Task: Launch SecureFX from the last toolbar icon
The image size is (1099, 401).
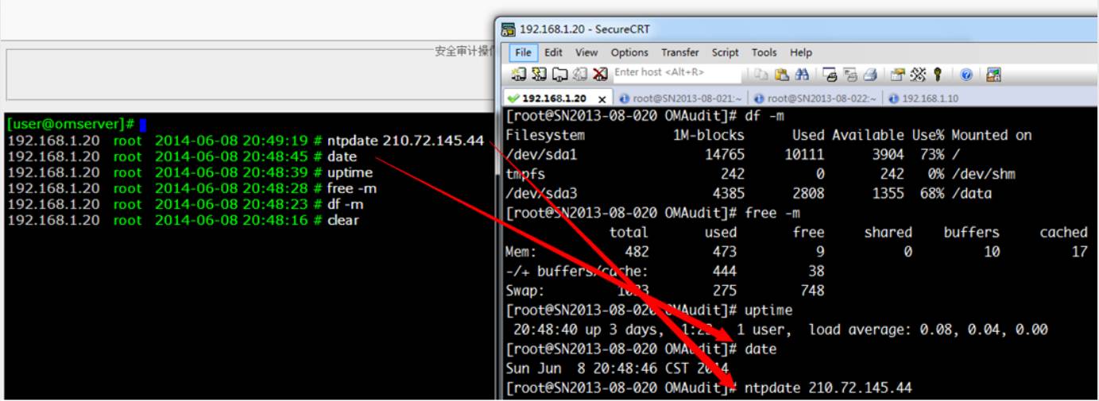Action: click(x=993, y=75)
